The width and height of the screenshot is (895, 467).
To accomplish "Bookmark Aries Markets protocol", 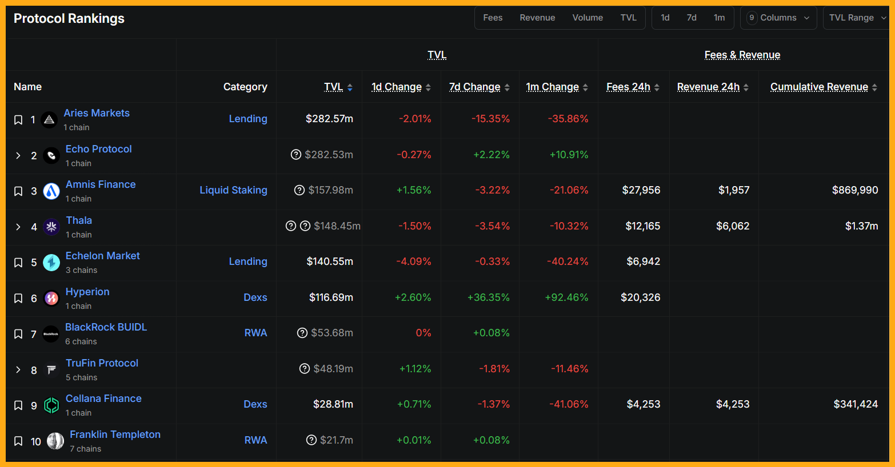I will point(18,120).
